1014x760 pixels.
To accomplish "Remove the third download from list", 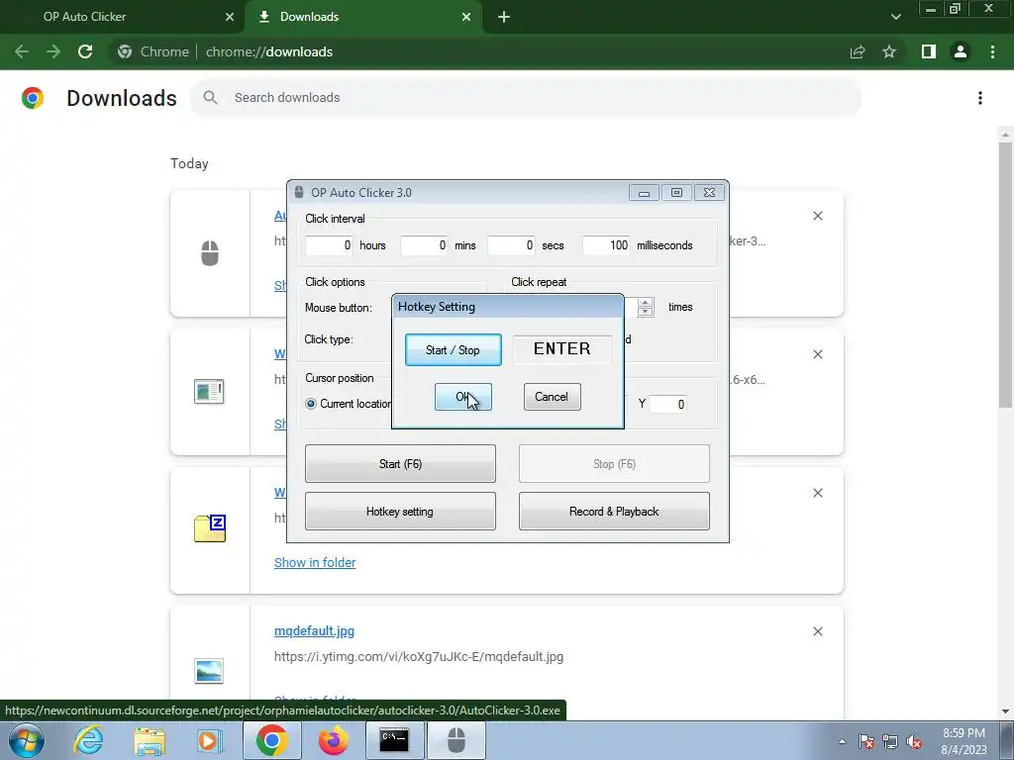I will (817, 493).
